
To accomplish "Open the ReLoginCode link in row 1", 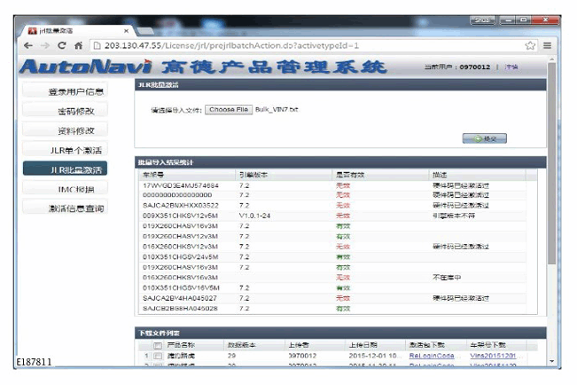I will (x=432, y=356).
